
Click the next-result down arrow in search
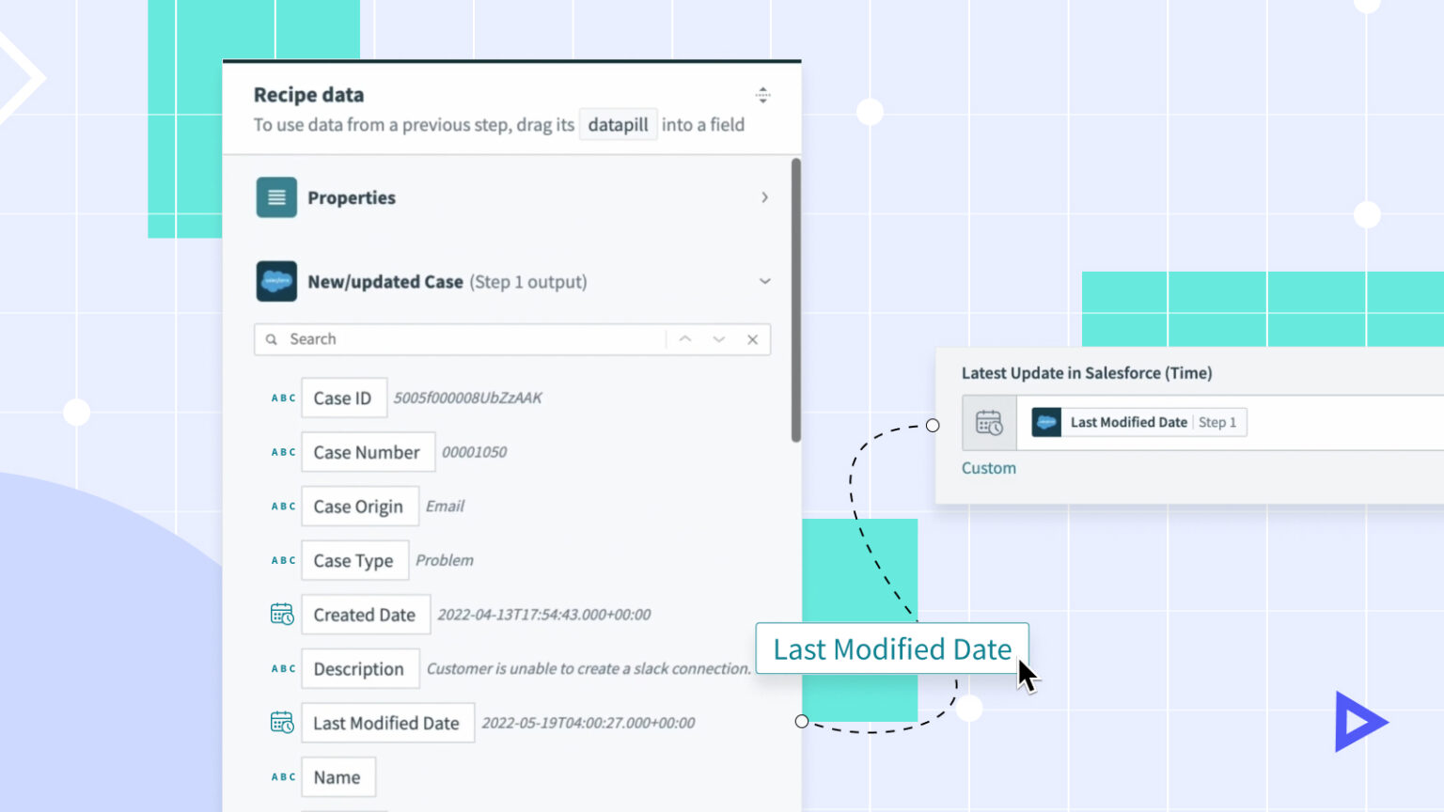click(718, 339)
